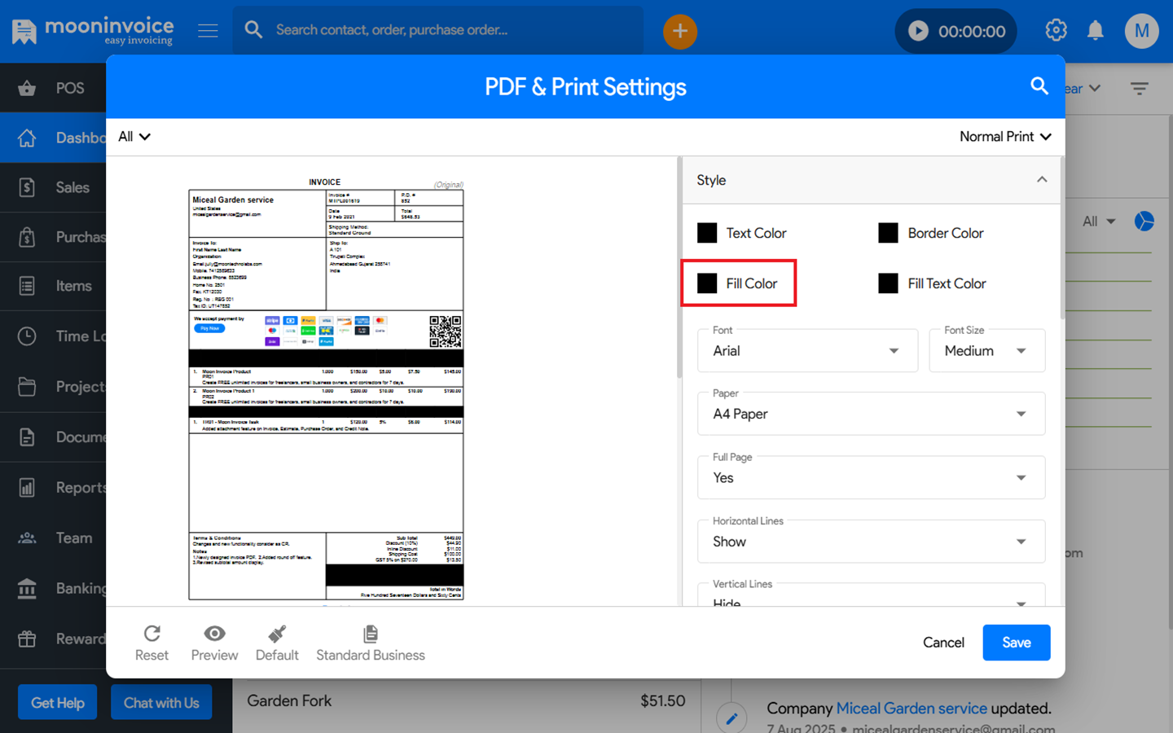The height and width of the screenshot is (733, 1173).
Task: Click the Cancel button
Action: click(943, 643)
